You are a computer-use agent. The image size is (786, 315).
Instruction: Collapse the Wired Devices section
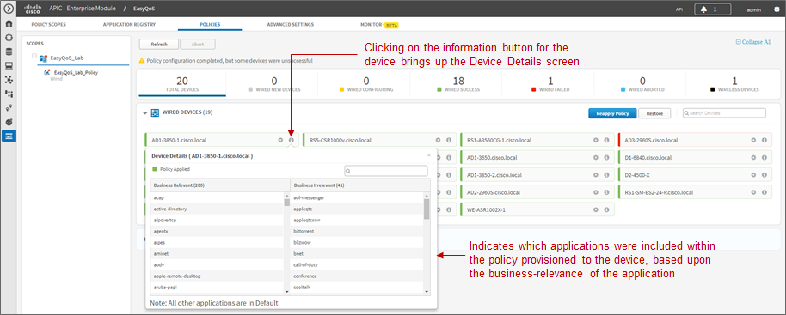click(144, 113)
